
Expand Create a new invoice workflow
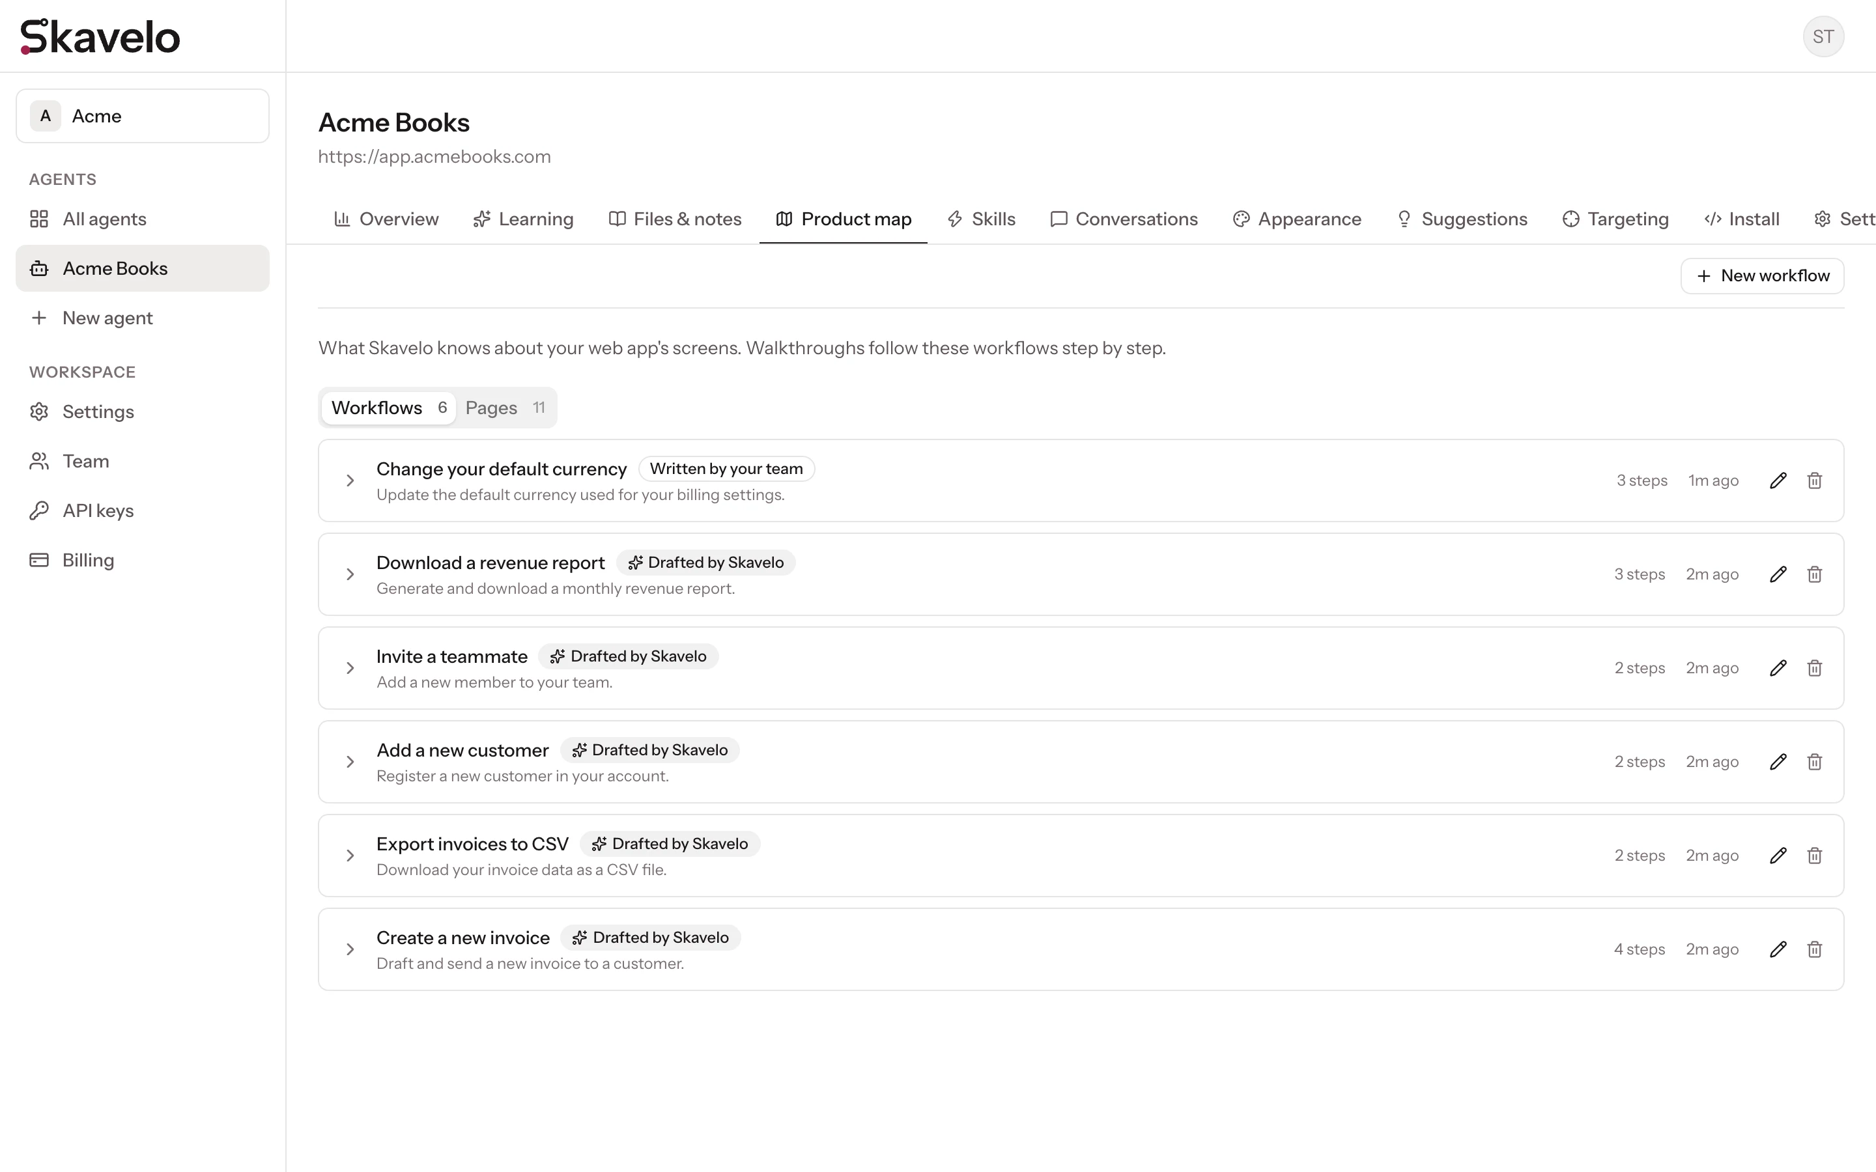(x=350, y=949)
